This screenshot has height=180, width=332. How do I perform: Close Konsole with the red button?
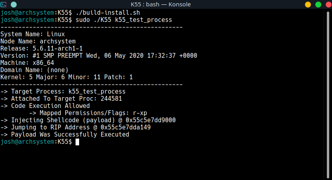pos(328,4)
